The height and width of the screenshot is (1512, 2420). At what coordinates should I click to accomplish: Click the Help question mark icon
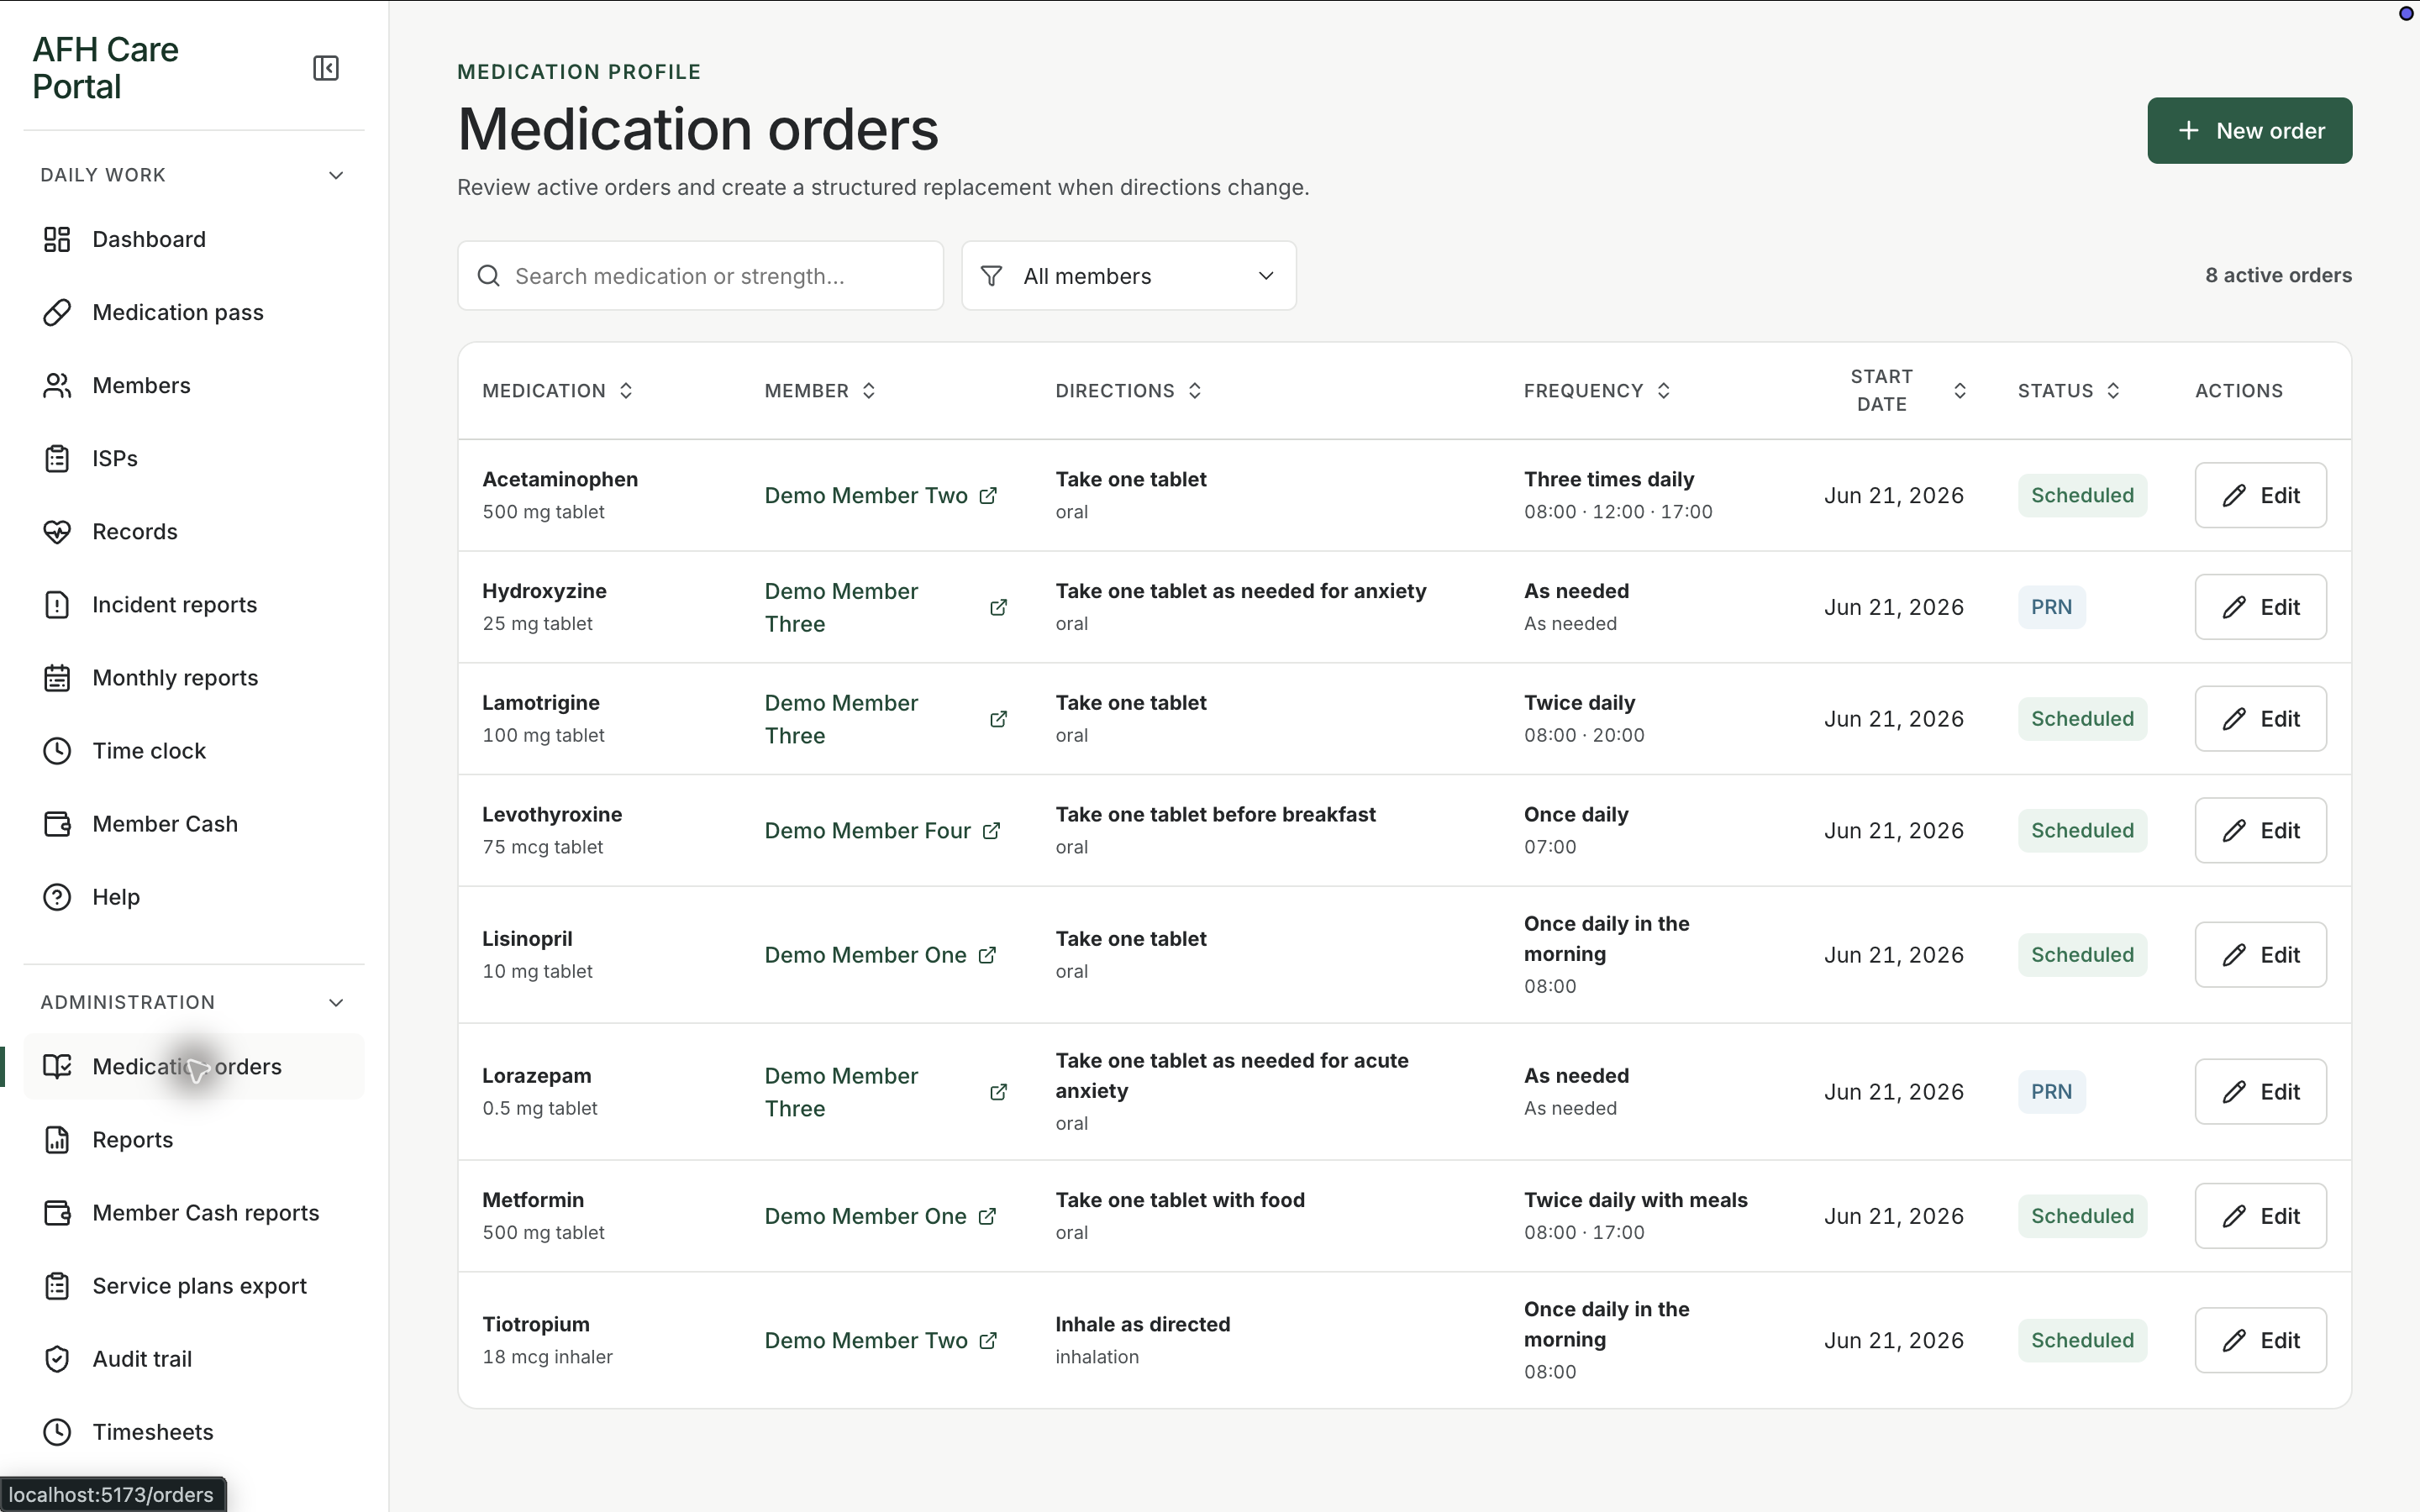pos(57,897)
